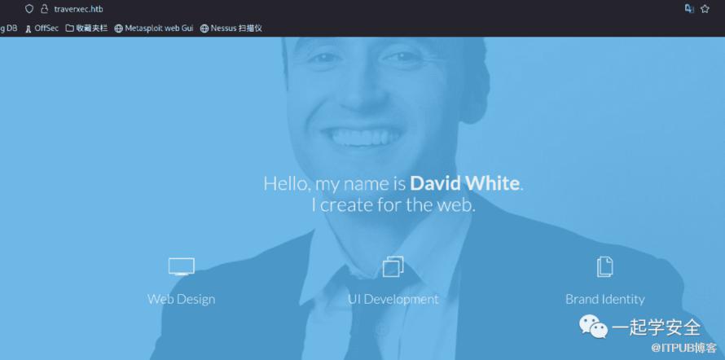Screen dimensions: 725x360
Task: Click the documents icon above Brand Identity
Action: pos(604,266)
